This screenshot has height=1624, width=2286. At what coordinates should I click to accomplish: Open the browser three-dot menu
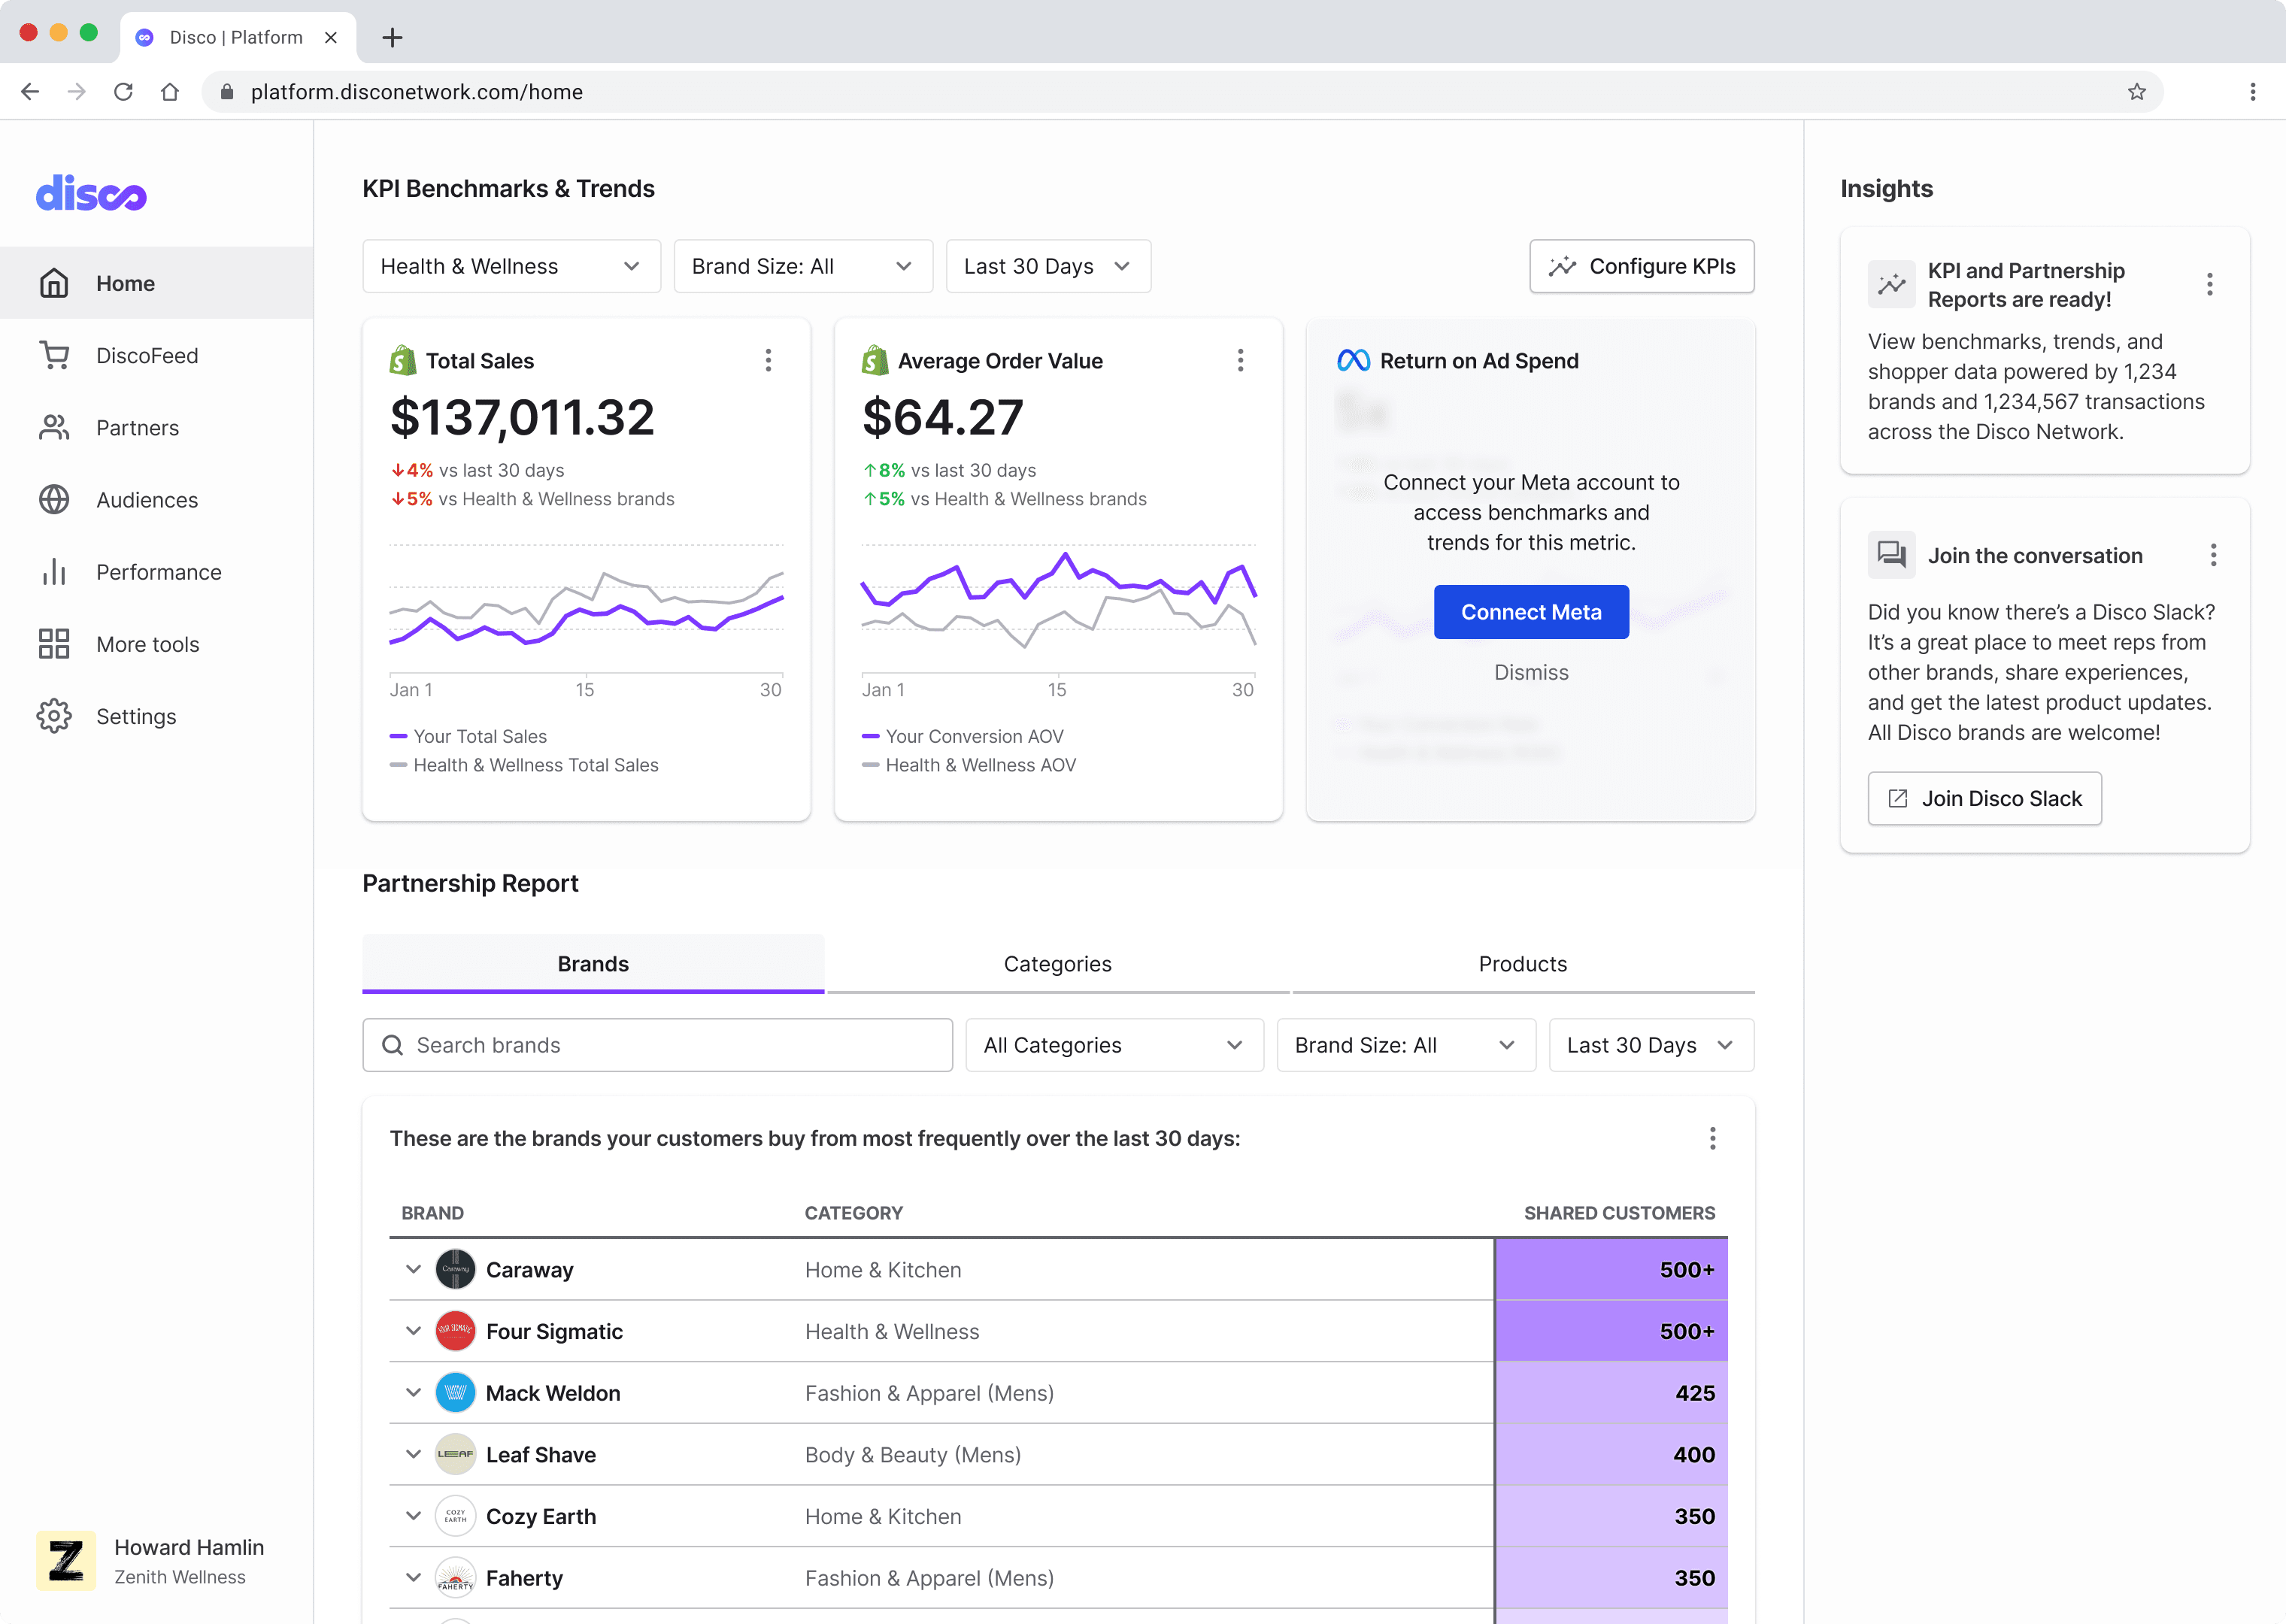[x=2253, y=92]
